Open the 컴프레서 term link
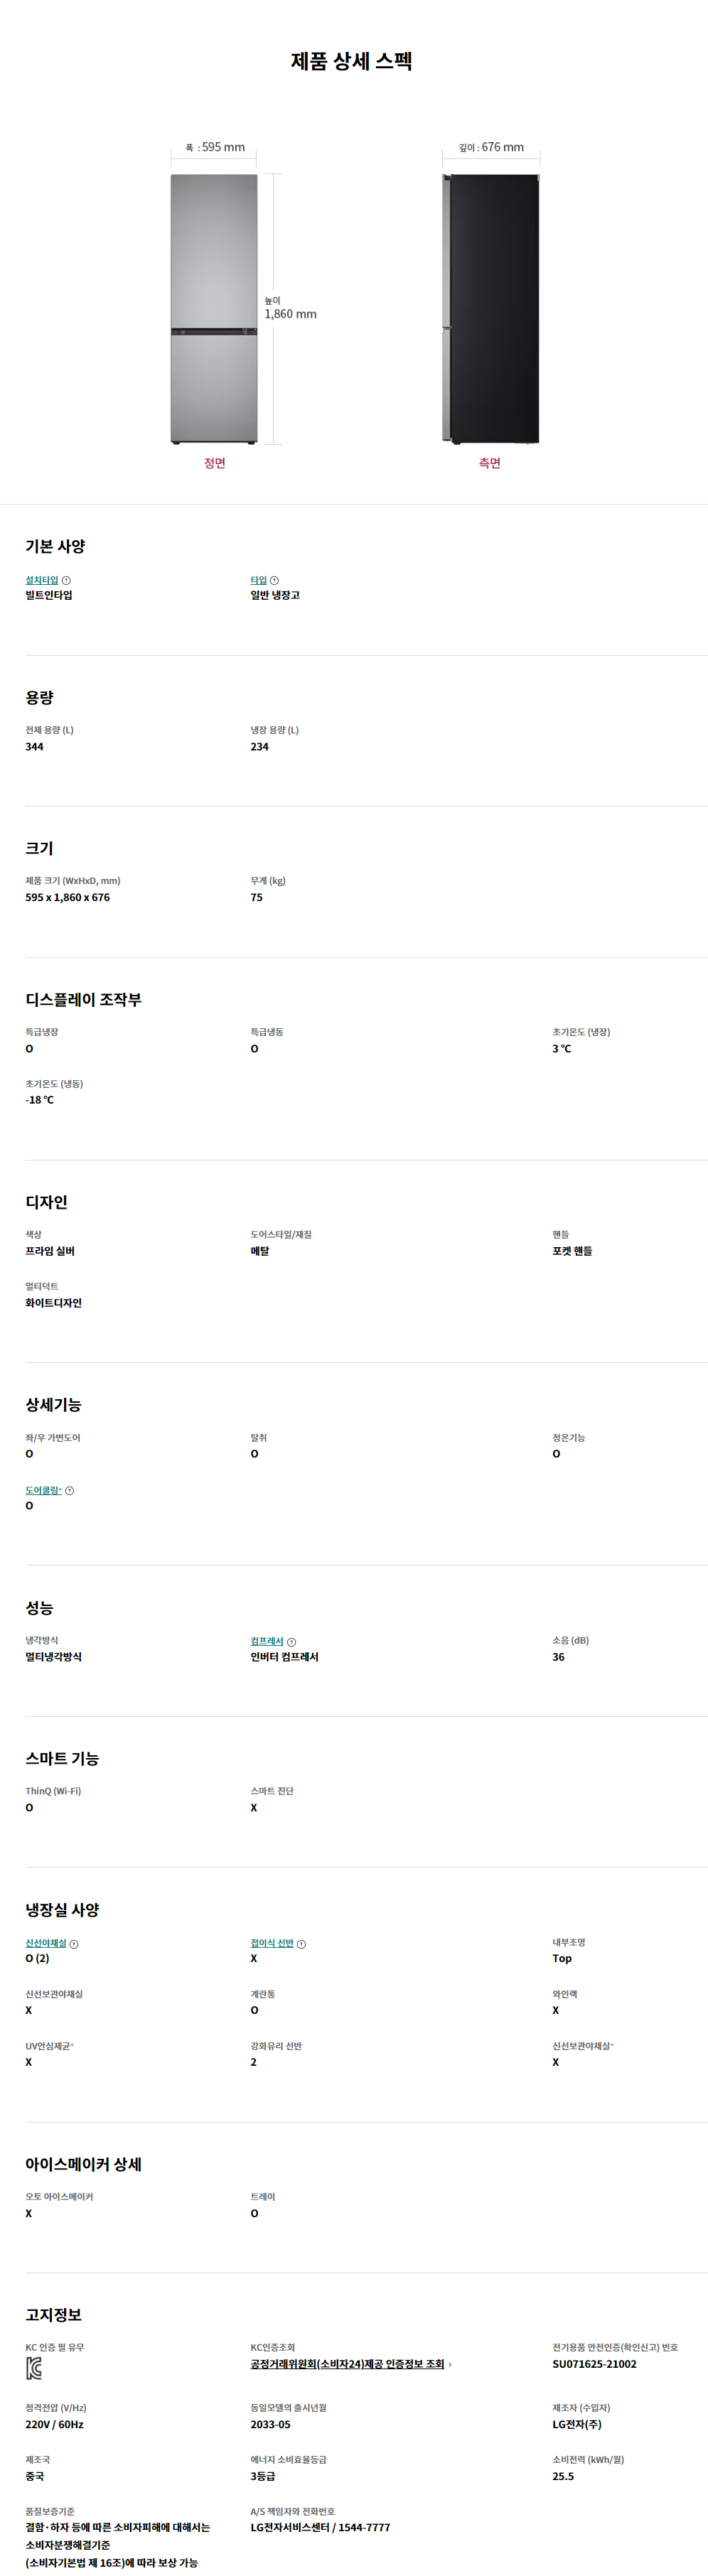Screen dimensions: 708x2576 pos(267,1641)
